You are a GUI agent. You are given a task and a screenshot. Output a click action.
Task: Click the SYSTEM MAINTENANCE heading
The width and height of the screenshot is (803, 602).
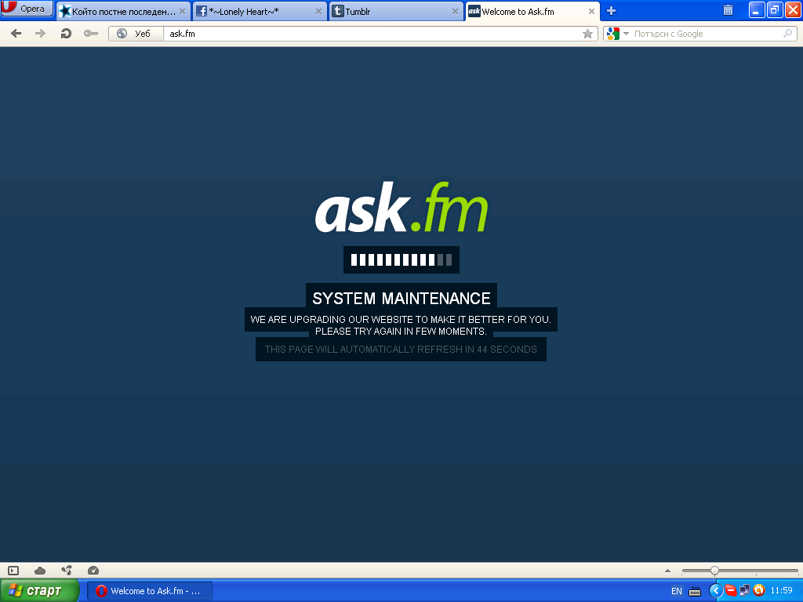coord(401,298)
